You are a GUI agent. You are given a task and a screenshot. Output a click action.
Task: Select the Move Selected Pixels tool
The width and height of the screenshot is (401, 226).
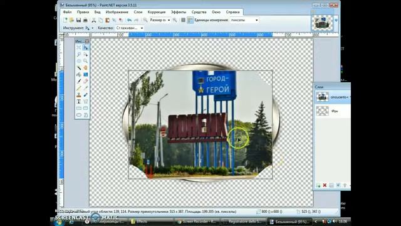85,48
